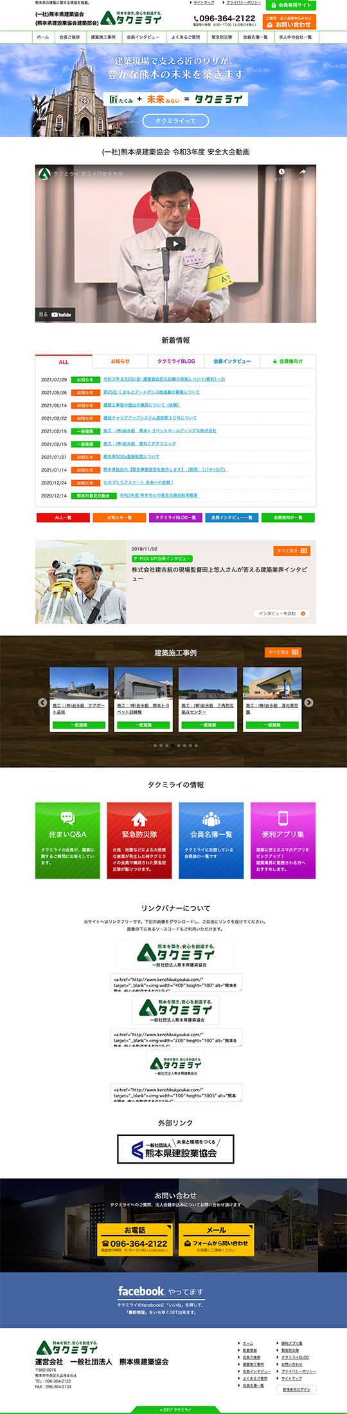Click すべて見る in 建築施工事例 section
Viewport: 347px width, 1414px height.
coord(283,652)
